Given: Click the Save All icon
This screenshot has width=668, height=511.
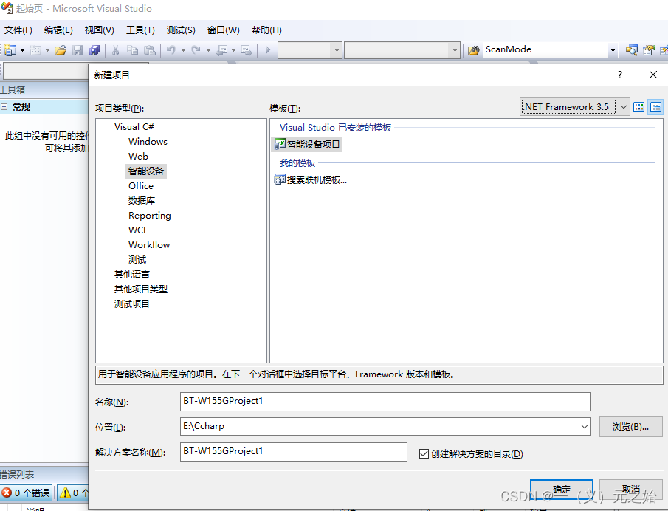Looking at the screenshot, I should click(94, 50).
